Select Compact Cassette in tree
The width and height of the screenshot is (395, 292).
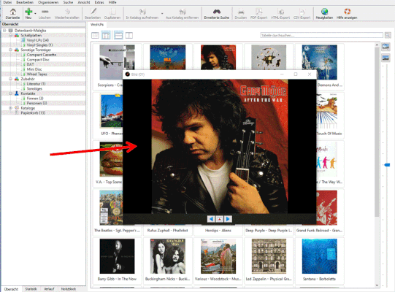(41, 55)
